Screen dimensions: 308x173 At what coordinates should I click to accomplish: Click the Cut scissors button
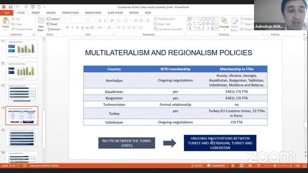15,19
